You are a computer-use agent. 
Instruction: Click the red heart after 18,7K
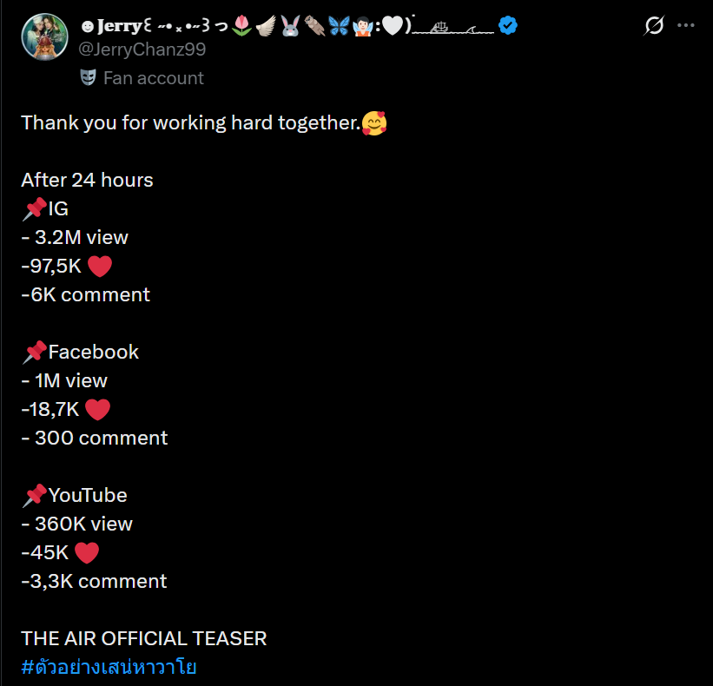tap(98, 410)
